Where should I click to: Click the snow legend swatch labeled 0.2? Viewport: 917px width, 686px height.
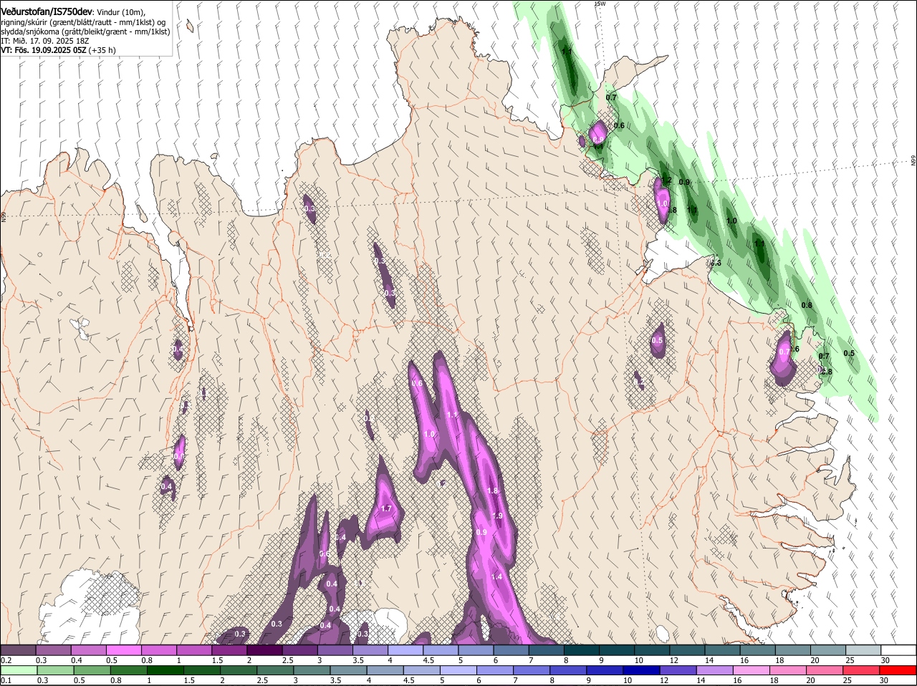click(x=19, y=650)
